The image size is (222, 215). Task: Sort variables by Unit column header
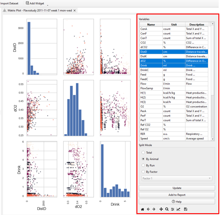(x=174, y=24)
